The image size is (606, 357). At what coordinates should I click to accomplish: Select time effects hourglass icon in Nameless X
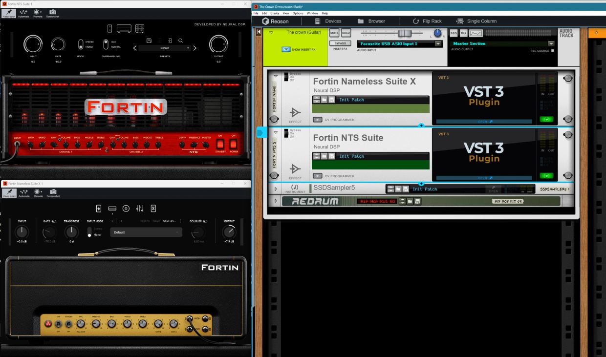153,209
